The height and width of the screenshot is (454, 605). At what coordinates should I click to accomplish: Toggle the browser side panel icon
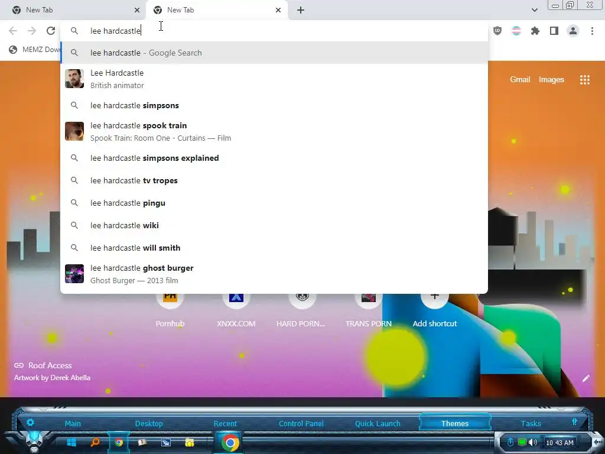pos(554,31)
